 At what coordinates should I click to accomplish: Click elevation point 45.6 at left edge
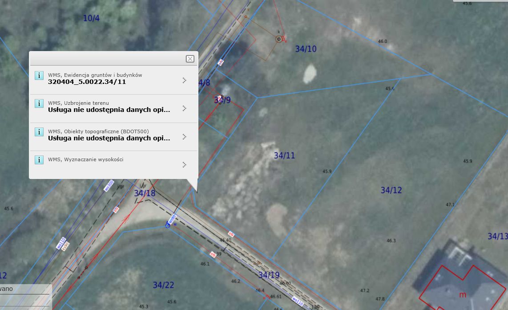pos(9,208)
